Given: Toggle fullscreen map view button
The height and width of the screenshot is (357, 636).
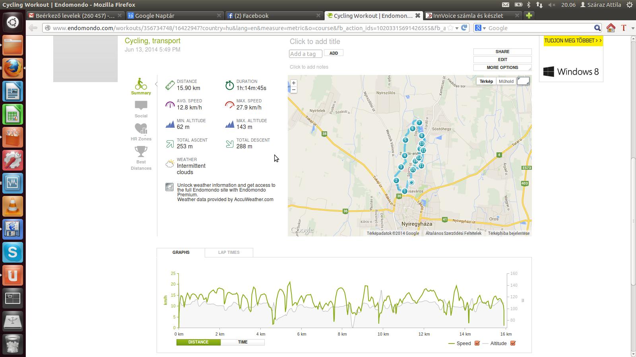Looking at the screenshot, I should click(523, 81).
